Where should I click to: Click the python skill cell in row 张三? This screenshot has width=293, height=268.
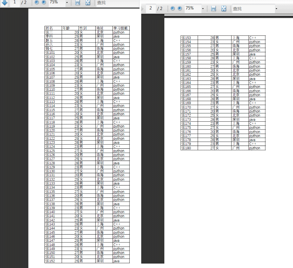coord(121,32)
